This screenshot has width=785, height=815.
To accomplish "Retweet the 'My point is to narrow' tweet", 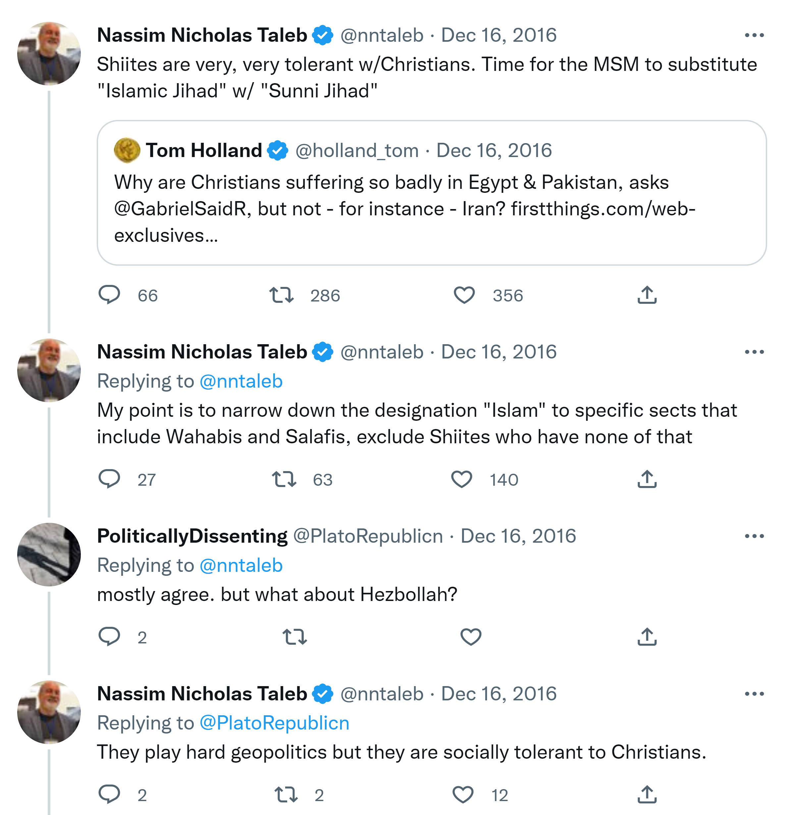I will click(x=284, y=479).
